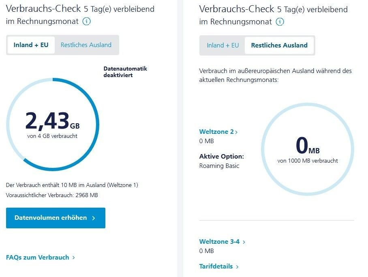Click the 2,43 GB usage progress ring
This screenshot has height=277, width=368.
[53, 125]
